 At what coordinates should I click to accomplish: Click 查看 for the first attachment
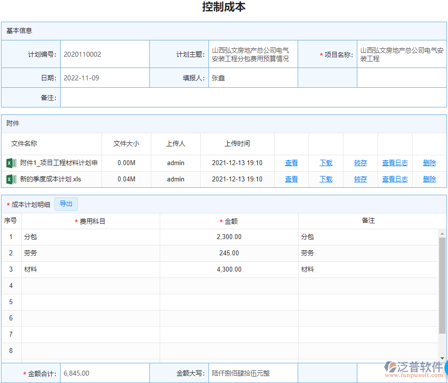pyautogui.click(x=291, y=163)
